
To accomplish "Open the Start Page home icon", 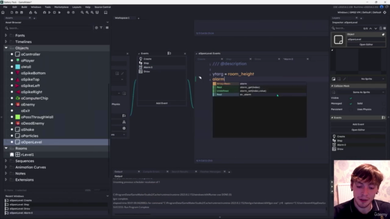I will tap(3, 12).
